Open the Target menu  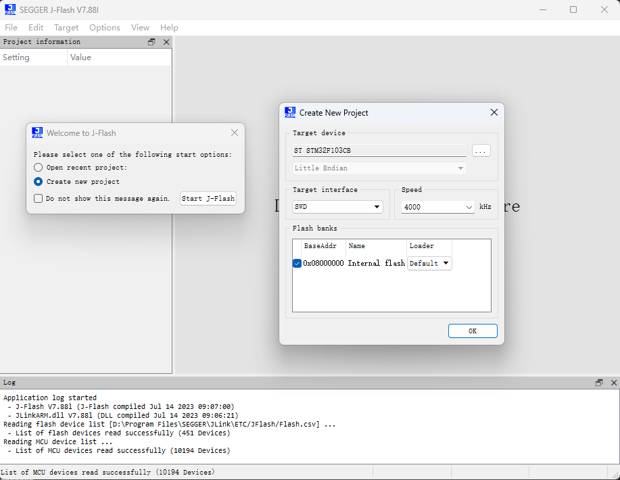66,28
